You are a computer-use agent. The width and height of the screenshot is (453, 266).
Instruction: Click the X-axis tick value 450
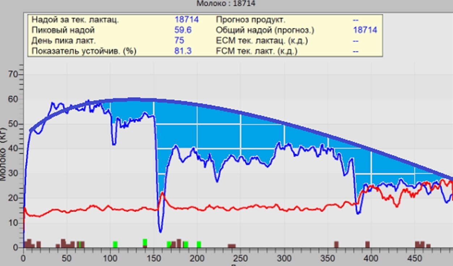[414, 259]
